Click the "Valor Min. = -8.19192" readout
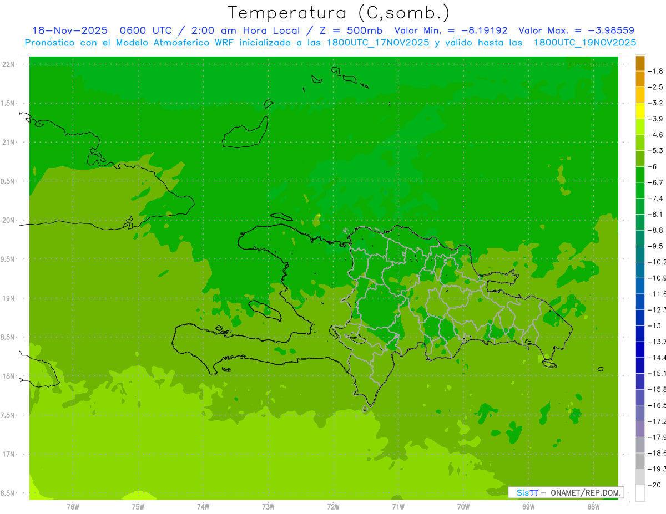666x514 pixels. [x=451, y=30]
